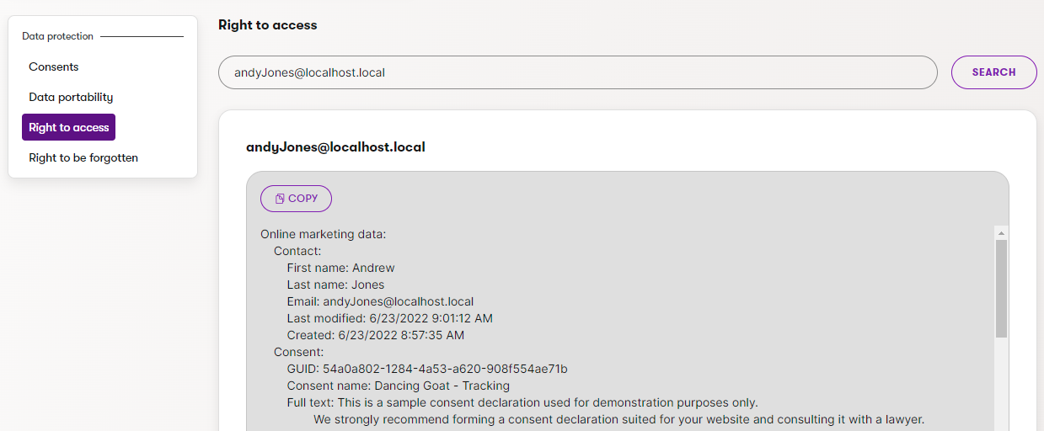Click the 'First name: Andrew' line
The height and width of the screenshot is (431, 1044).
pyautogui.click(x=340, y=268)
